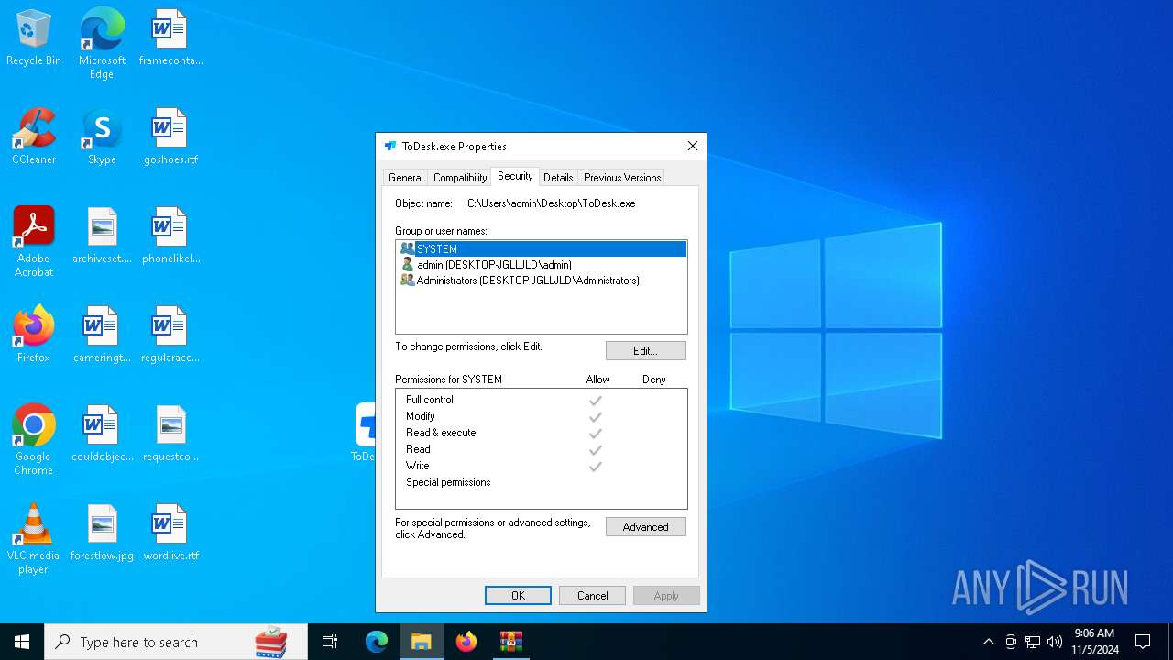Open WinRAR taskbar icon

pyautogui.click(x=510, y=642)
